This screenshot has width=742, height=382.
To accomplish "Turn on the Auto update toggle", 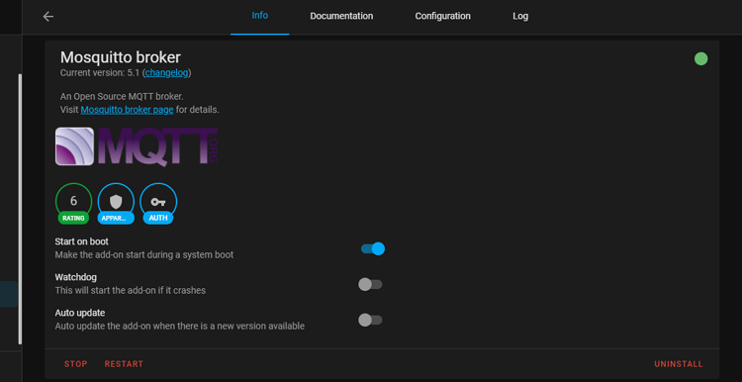I will pos(370,320).
